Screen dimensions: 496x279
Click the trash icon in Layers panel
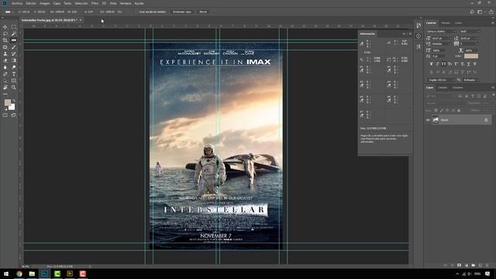point(487,265)
